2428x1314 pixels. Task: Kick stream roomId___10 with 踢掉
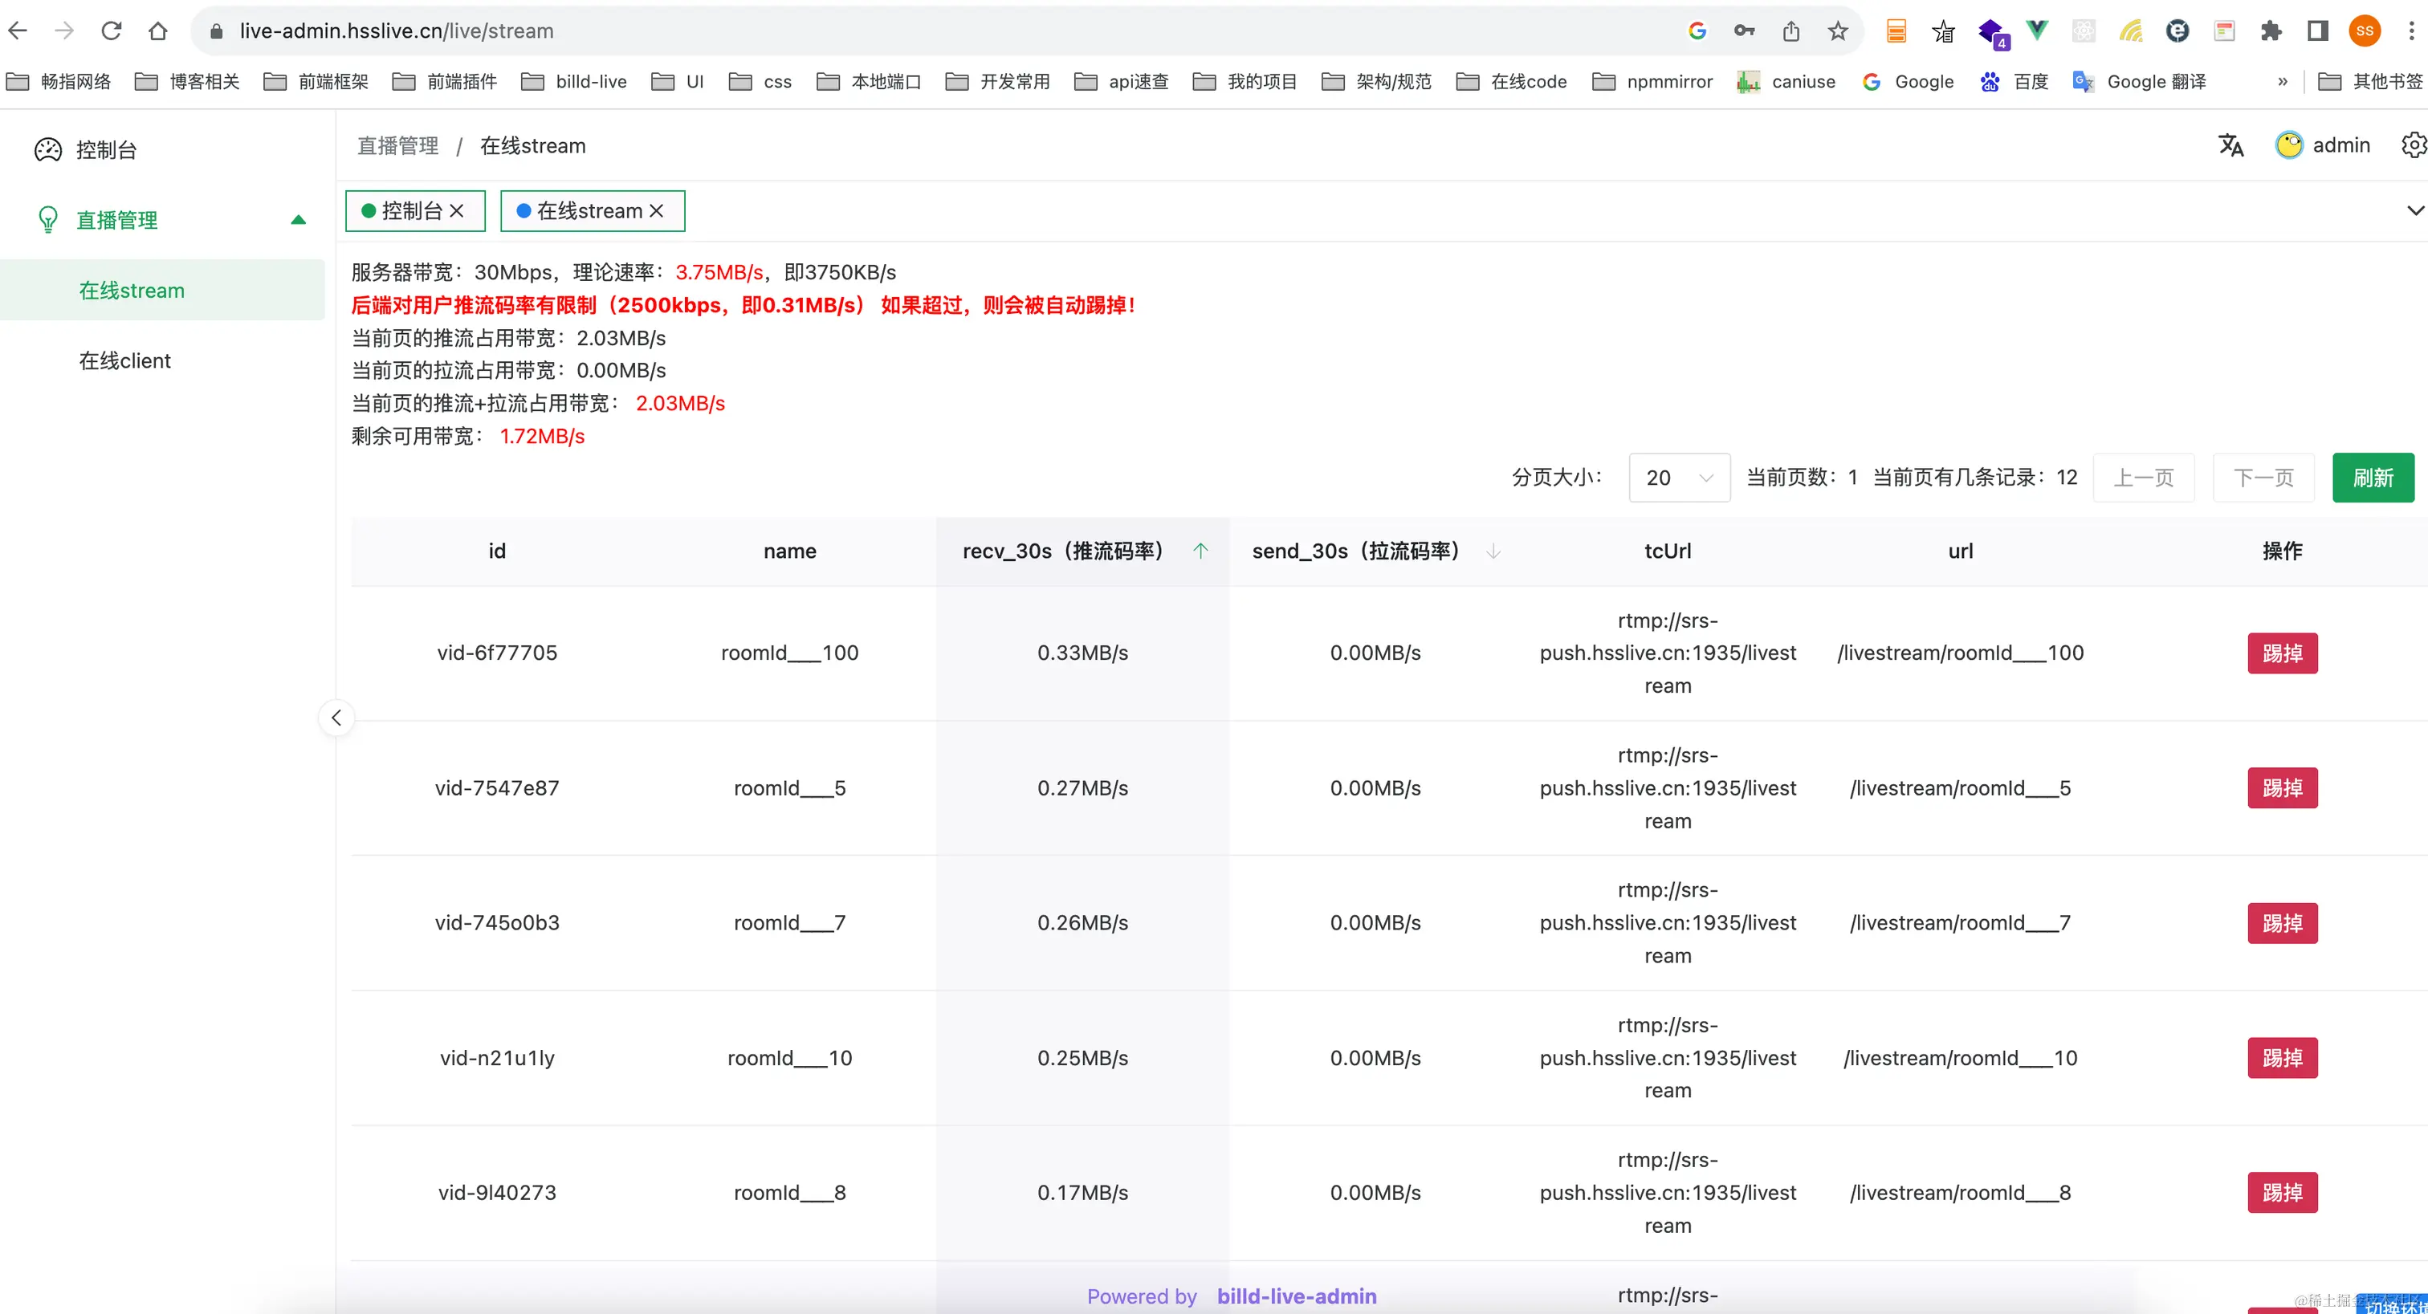(2283, 1059)
